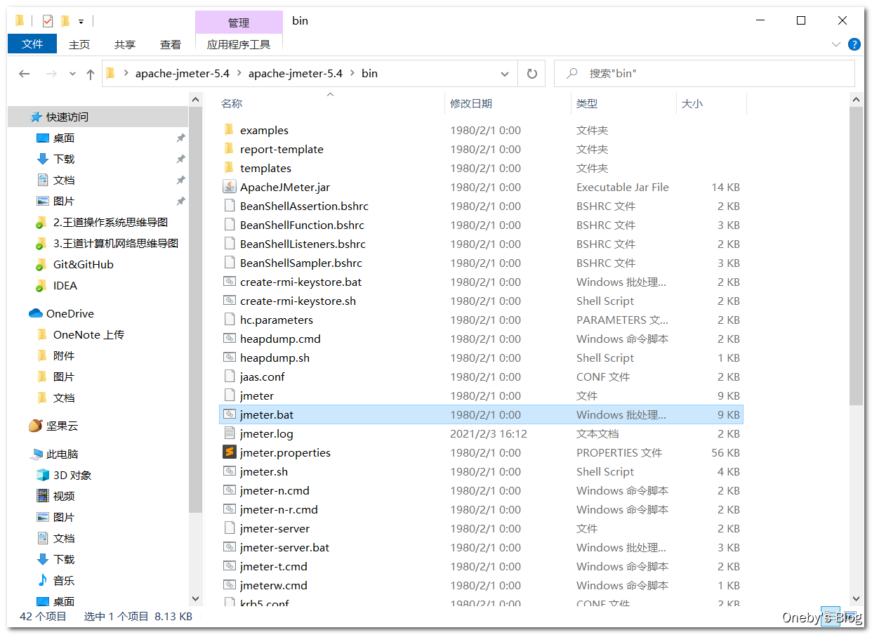Click the examples folder icon
This screenshot has width=872, height=635.
tap(229, 130)
